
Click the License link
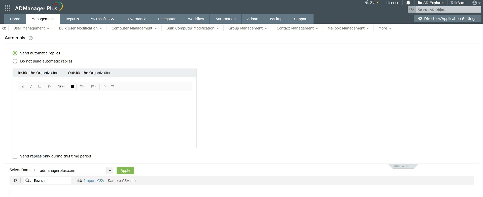pos(393,3)
